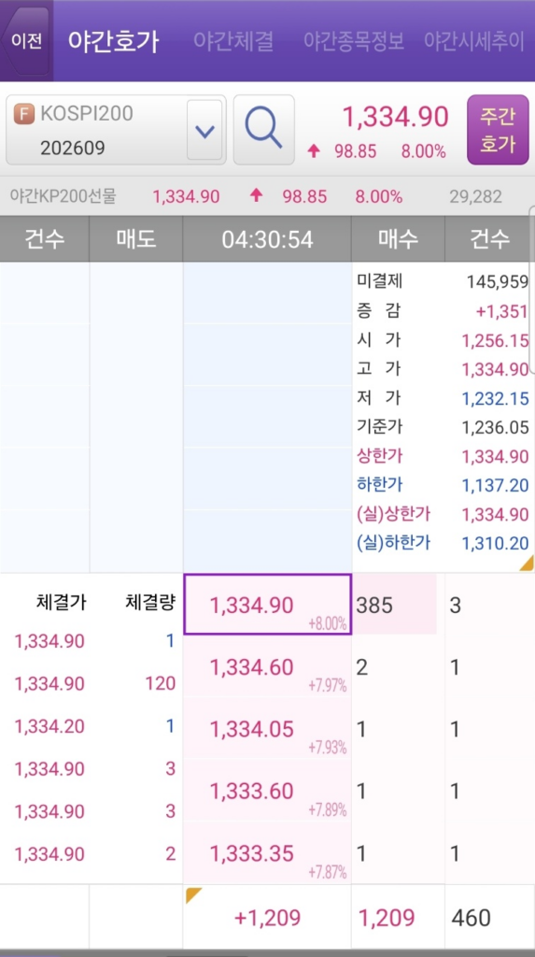
Task: Tap the 야간KP200선물 ticker bar
Action: click(x=267, y=196)
